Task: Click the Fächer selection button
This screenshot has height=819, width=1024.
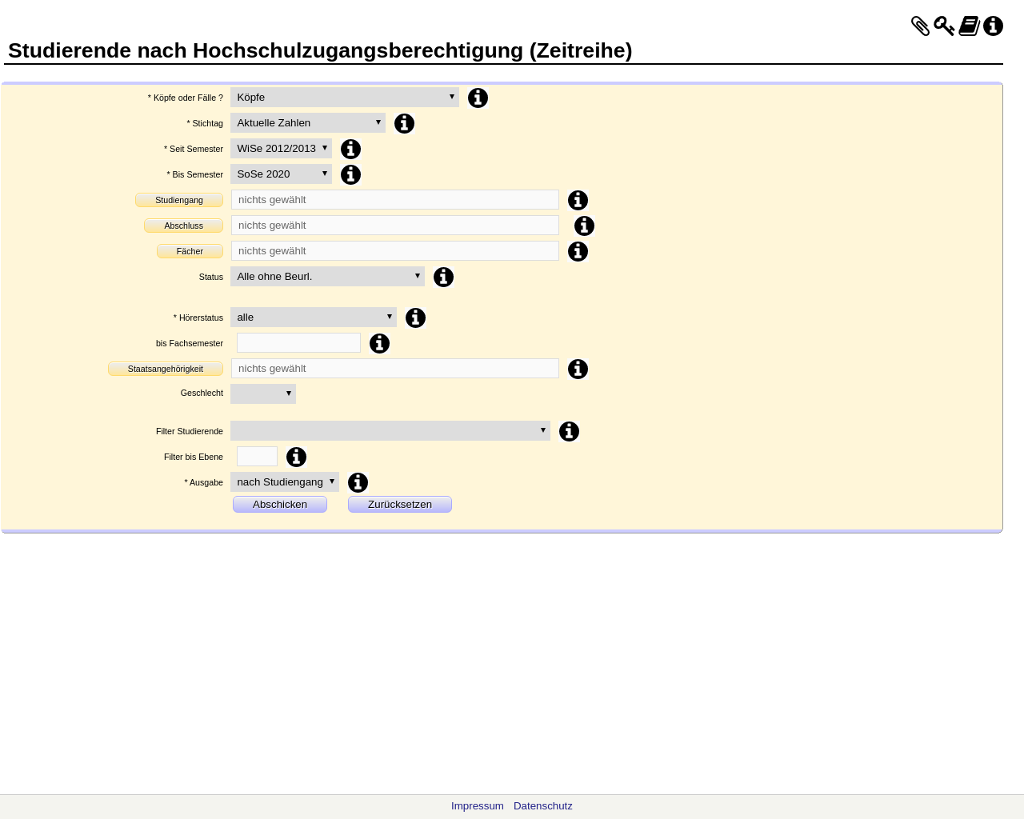Action: tap(190, 251)
